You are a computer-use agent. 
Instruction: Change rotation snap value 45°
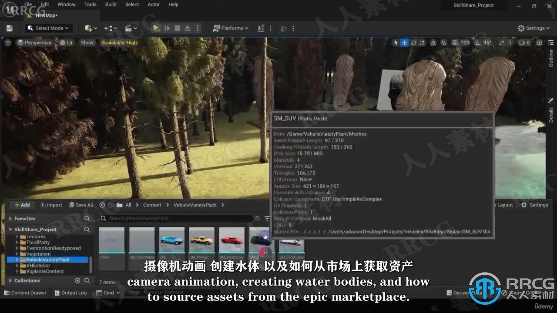pyautogui.click(x=487, y=43)
